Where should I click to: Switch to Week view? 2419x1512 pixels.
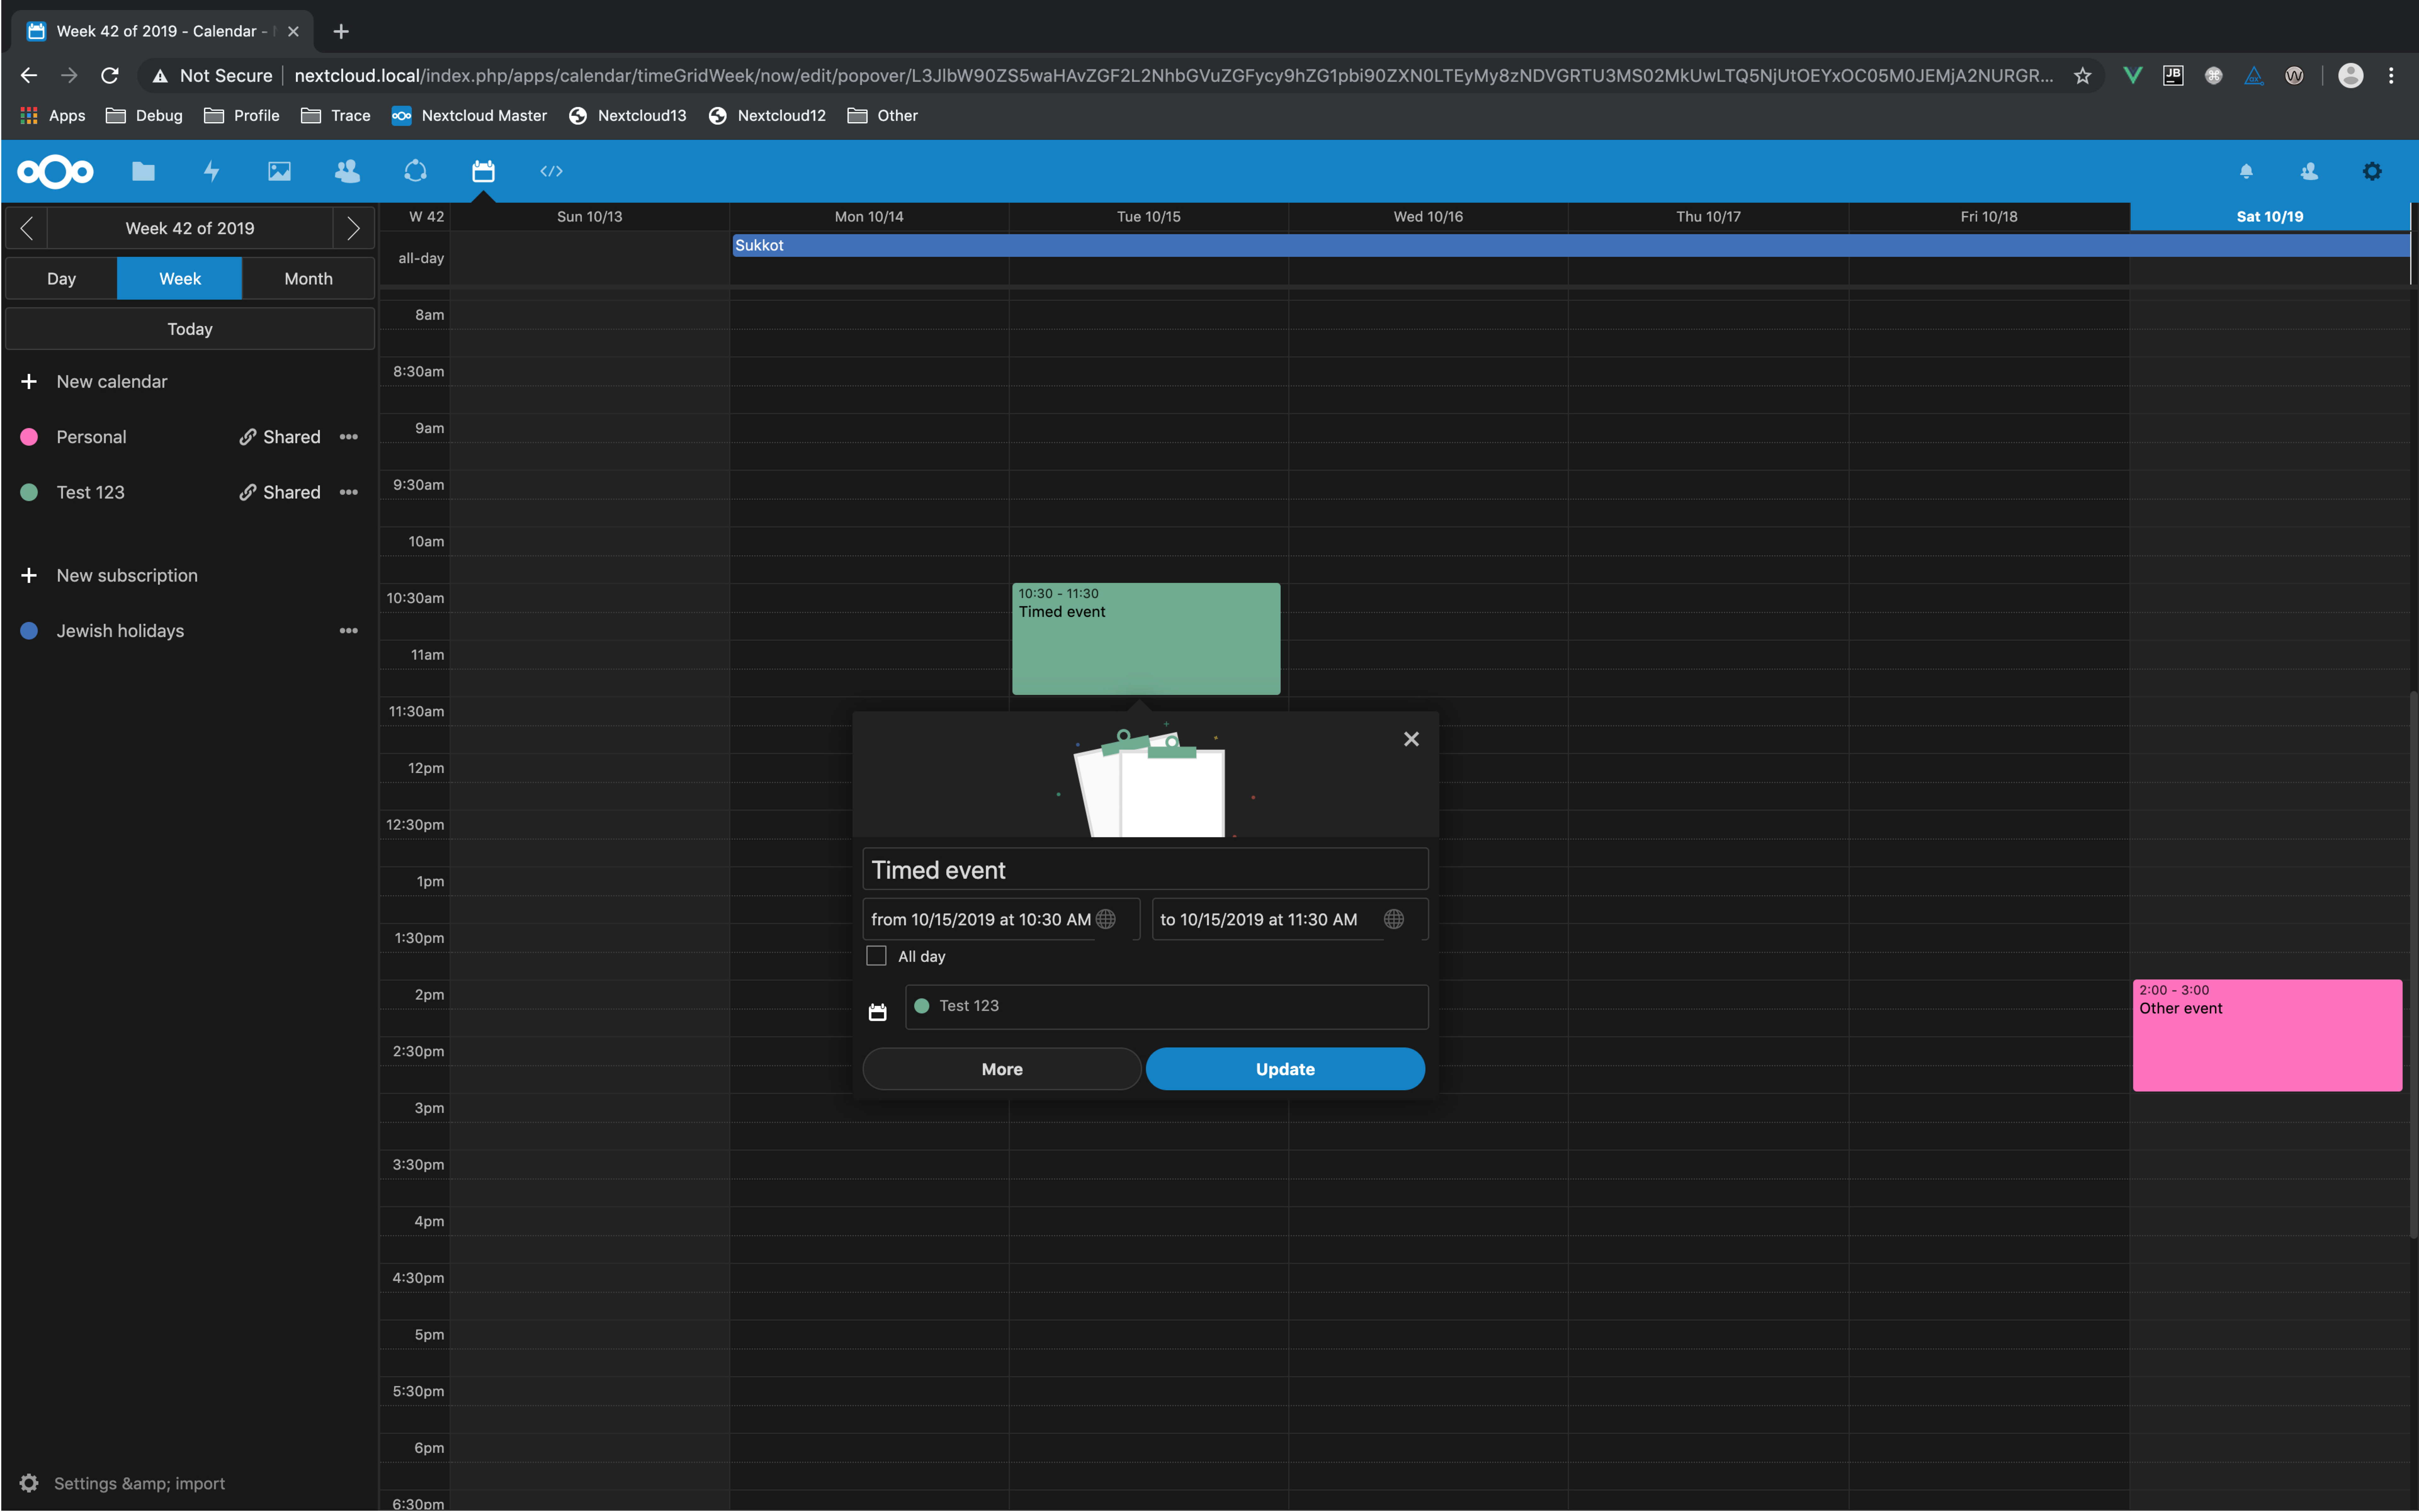(180, 279)
